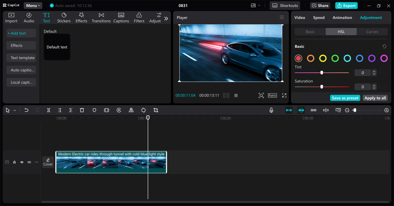Screen dimensions: 394x206
Task: Open the Import media panel
Action: (11, 18)
